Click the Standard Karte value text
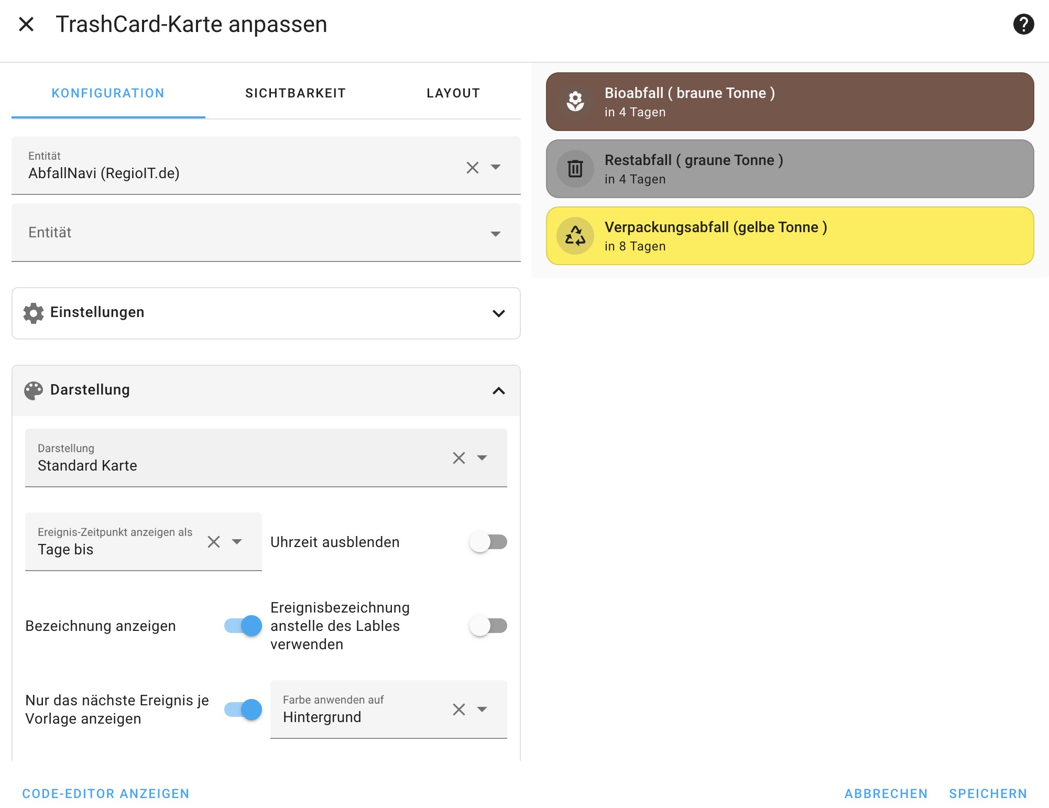Image resolution: width=1049 pixels, height=808 pixels. click(88, 465)
